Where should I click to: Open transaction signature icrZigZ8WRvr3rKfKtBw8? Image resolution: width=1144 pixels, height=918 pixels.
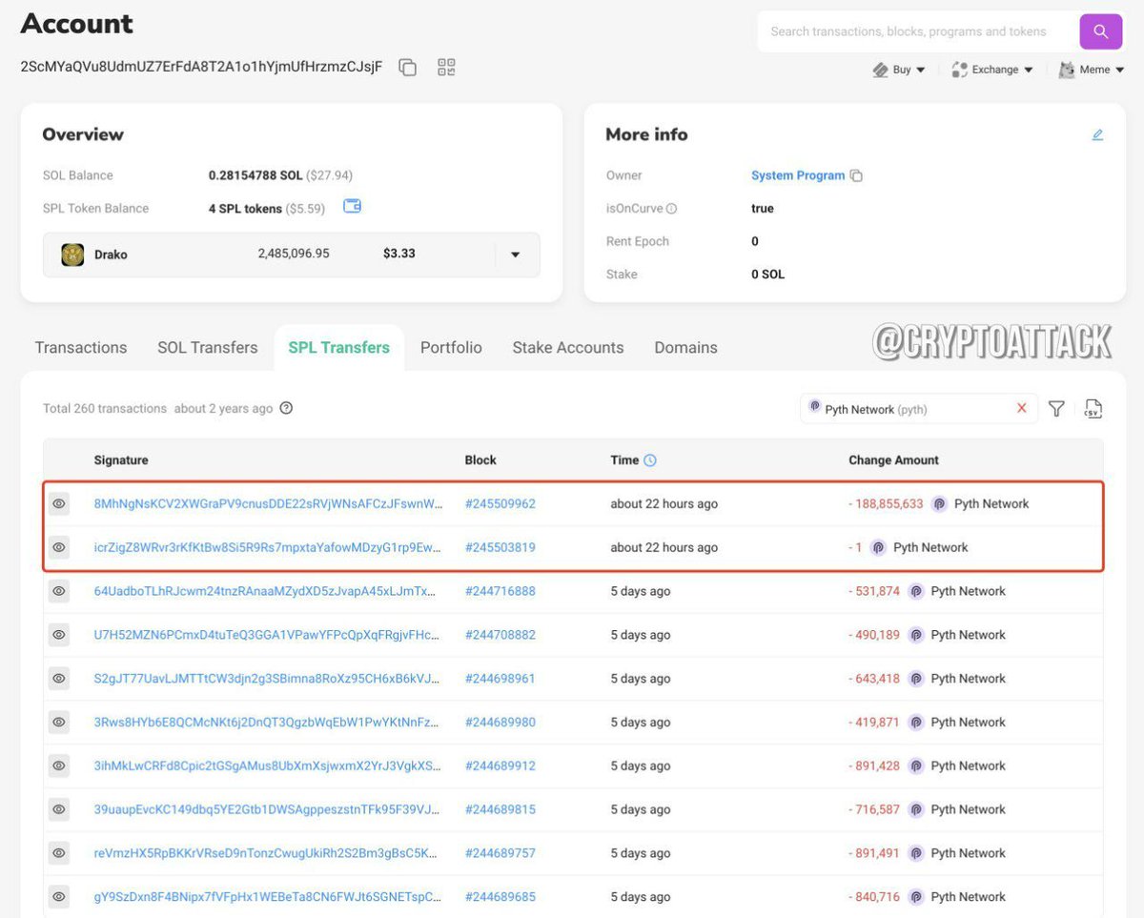point(268,548)
